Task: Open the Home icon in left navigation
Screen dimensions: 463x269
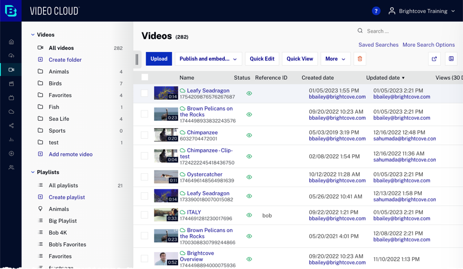Action: [11, 42]
